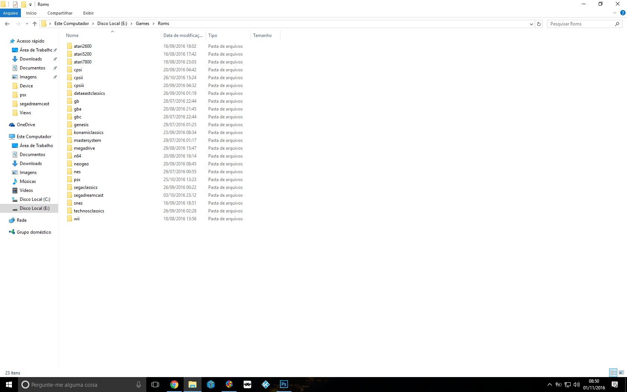627x392 pixels.
Task: Open the Arquivo menu
Action: [10, 13]
